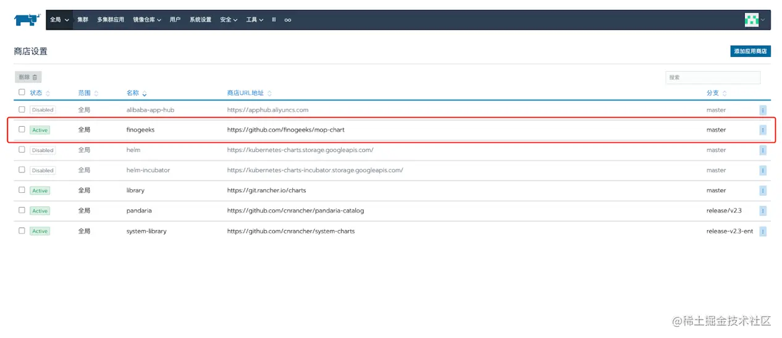
Task: Open action menu for alibaba-app-hub row
Action: 762,110
